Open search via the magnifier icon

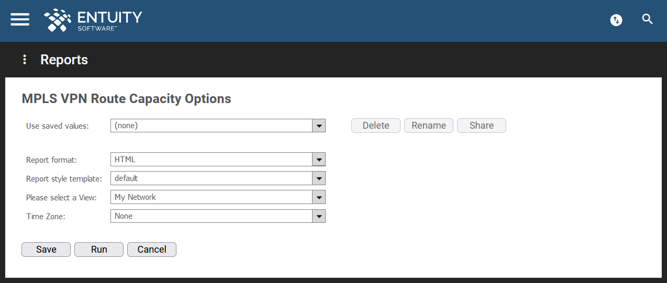pos(648,19)
